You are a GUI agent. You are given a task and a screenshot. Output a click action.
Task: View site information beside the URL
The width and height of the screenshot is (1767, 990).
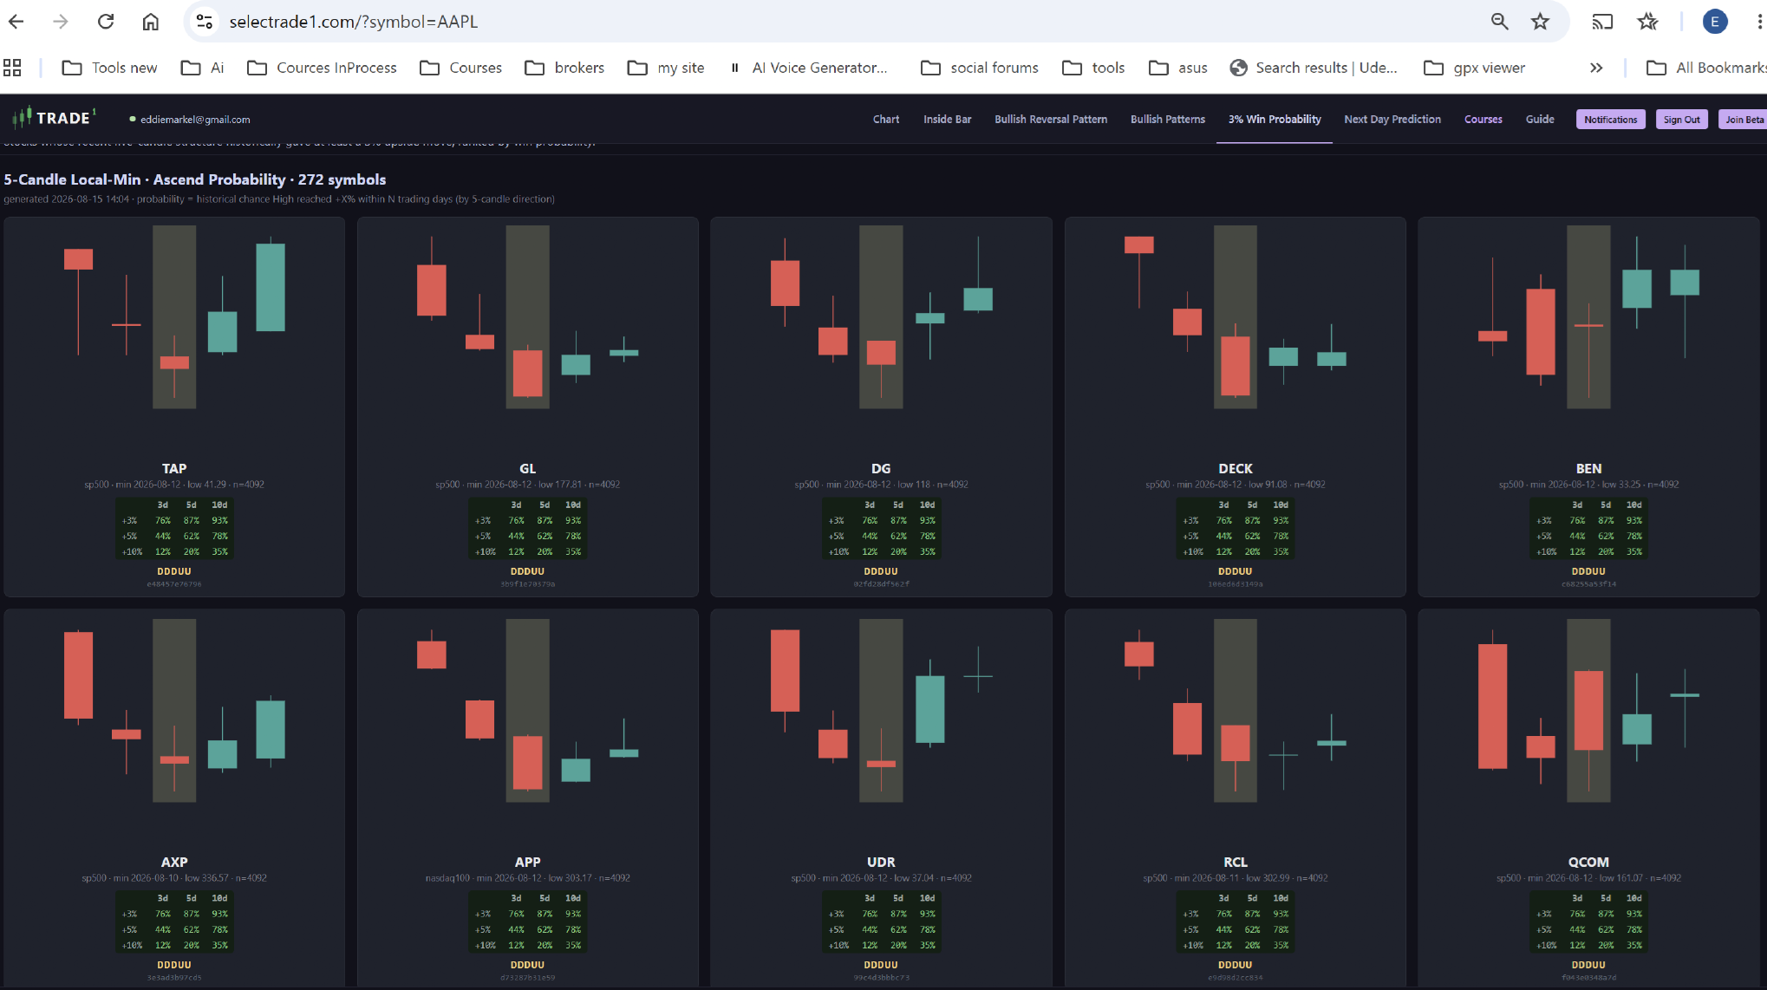pyautogui.click(x=205, y=22)
